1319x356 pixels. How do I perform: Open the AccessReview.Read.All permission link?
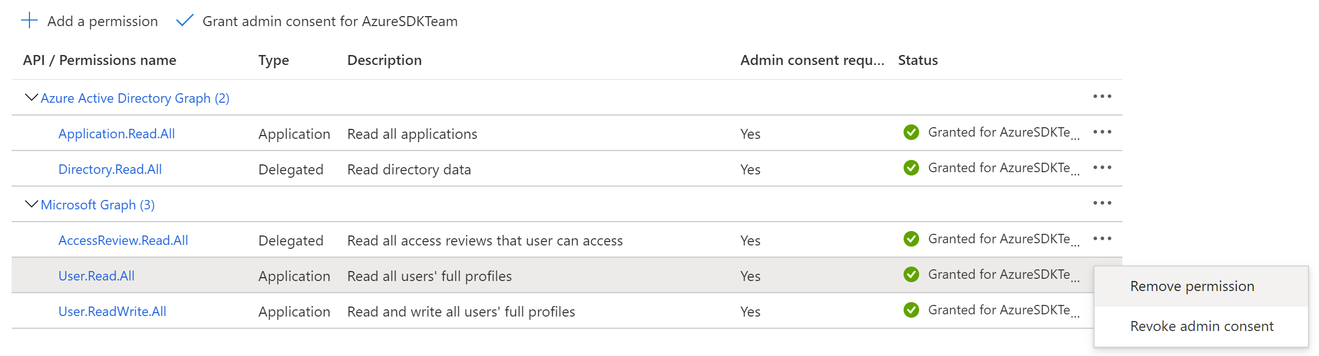point(123,240)
